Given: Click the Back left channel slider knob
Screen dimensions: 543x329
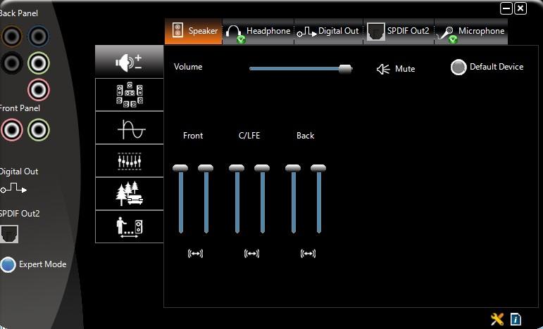Looking at the screenshot, I should click(293, 168).
